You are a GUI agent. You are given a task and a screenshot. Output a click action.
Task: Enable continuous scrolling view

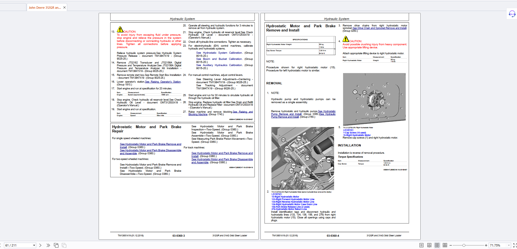(x=429, y=245)
